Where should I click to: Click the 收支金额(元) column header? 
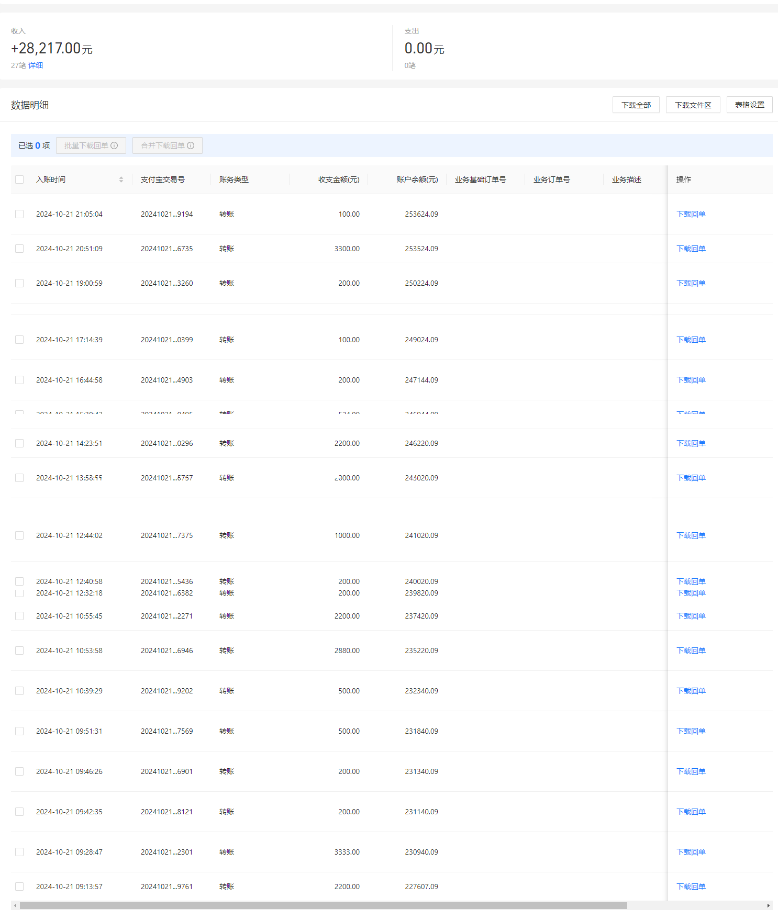338,179
